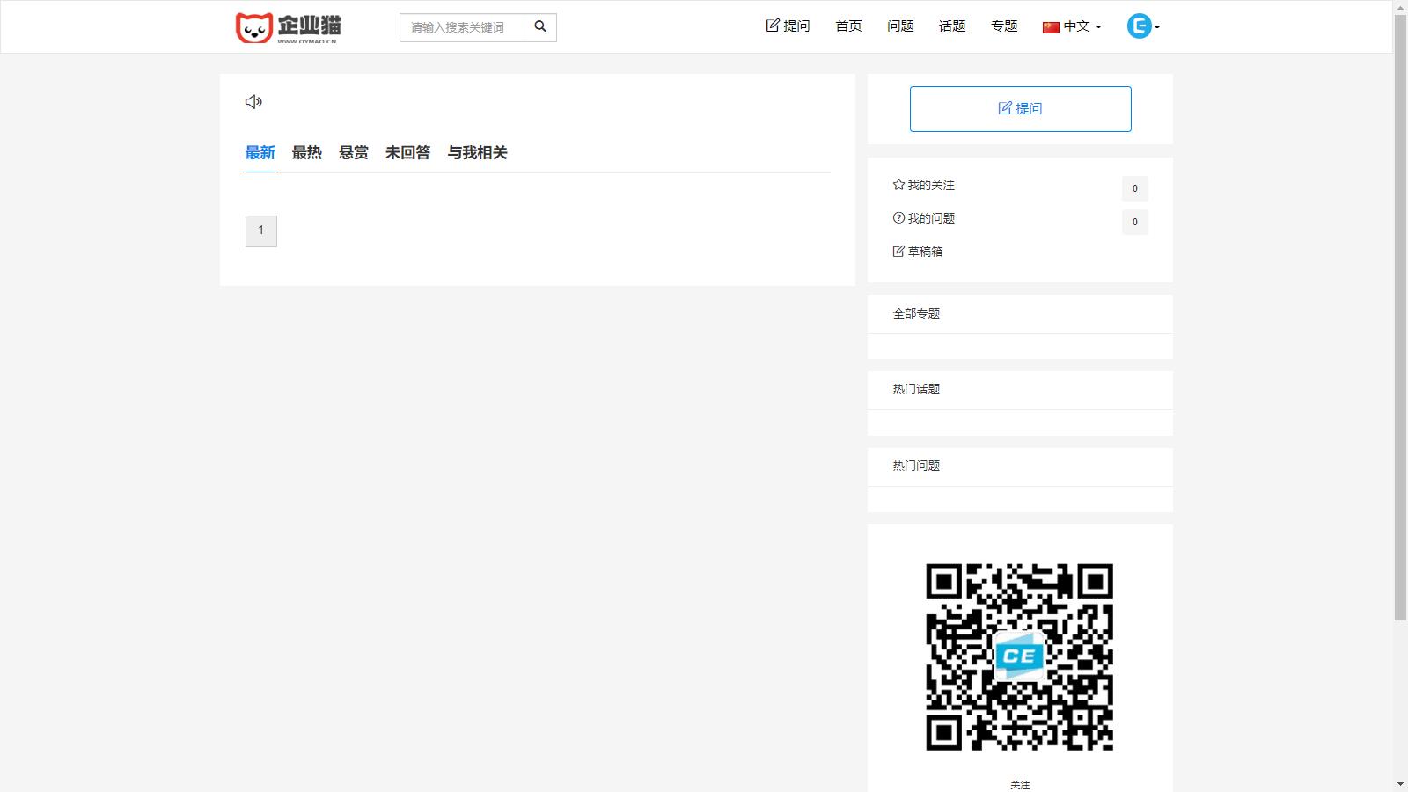Screen dimensions: 1408x792
Task: Click the search magnifier icon
Action: click(x=539, y=26)
